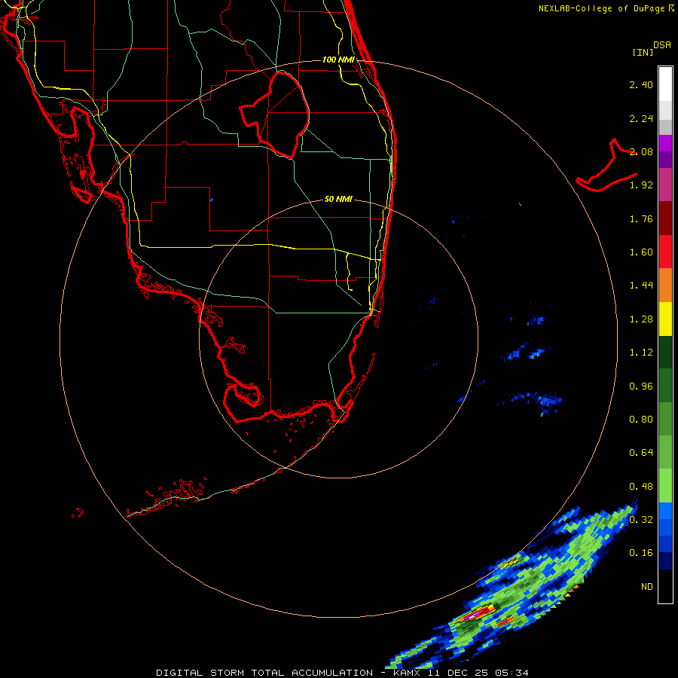Click the 1.92 legend value
This screenshot has width=678, height=678.
[x=641, y=185]
